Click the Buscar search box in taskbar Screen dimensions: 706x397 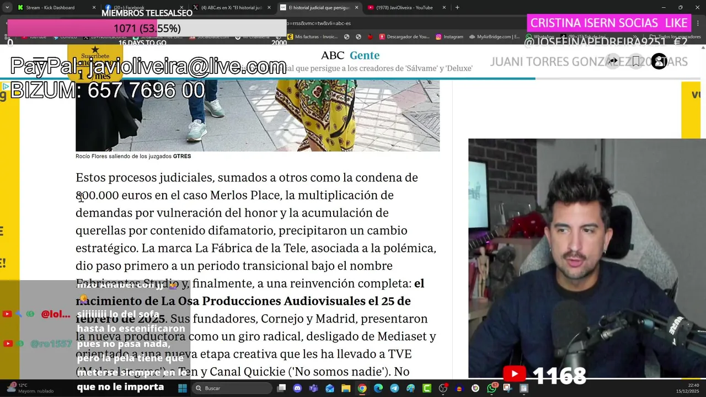pos(232,388)
